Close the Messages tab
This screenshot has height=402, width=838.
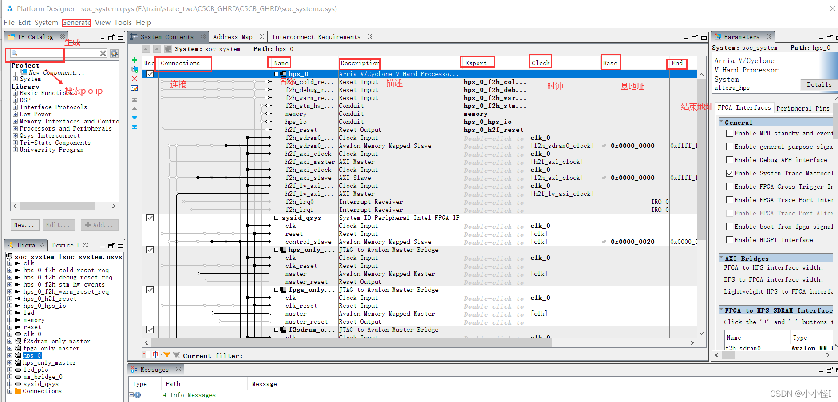click(x=178, y=369)
